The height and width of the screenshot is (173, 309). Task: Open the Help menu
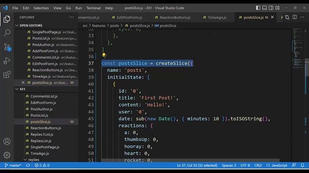109,8
